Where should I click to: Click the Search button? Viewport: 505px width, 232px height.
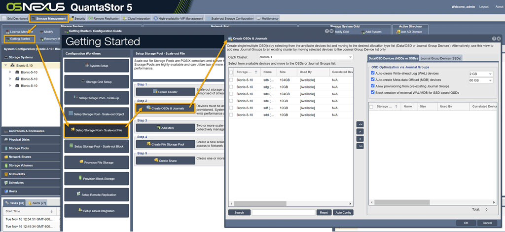pos(239,213)
